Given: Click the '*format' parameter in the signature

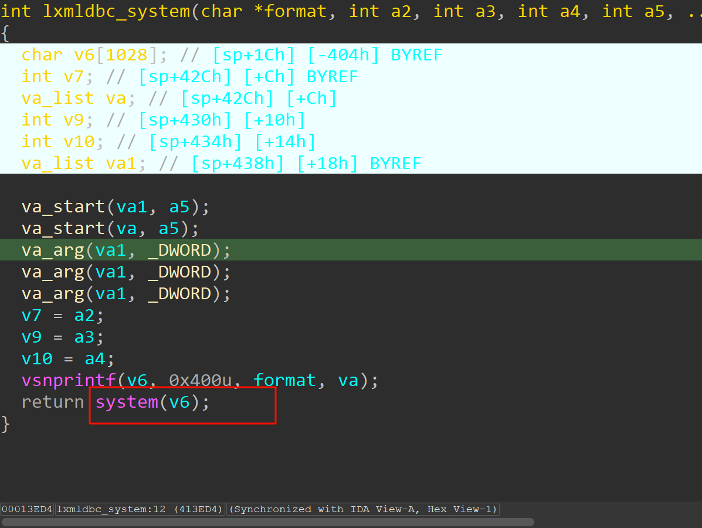Looking at the screenshot, I should [290, 11].
